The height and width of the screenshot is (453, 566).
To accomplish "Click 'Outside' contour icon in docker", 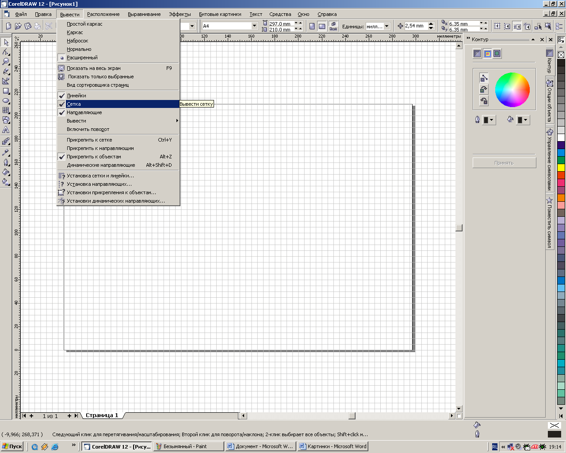I will [497, 54].
